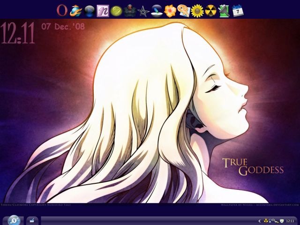
Task: Click the desktop clock widget 12:11
Action: pos(18,33)
